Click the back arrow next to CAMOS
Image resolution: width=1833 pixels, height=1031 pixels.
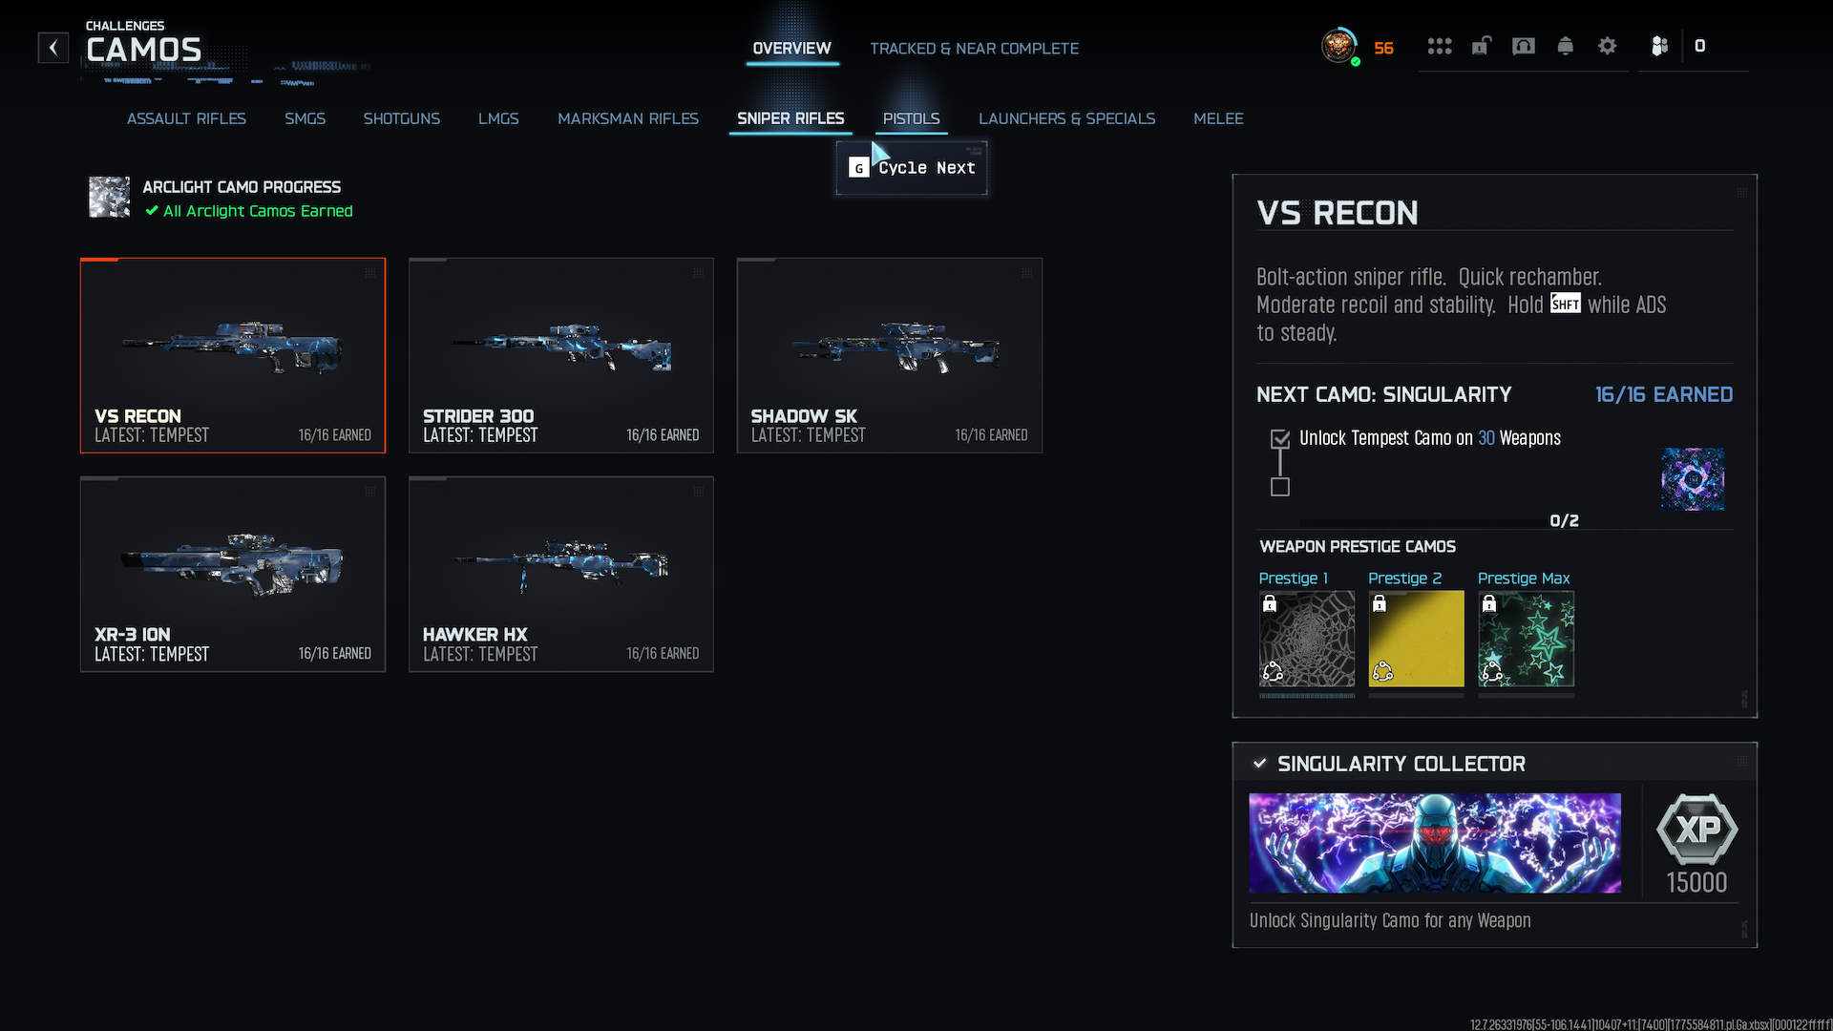pos(53,47)
